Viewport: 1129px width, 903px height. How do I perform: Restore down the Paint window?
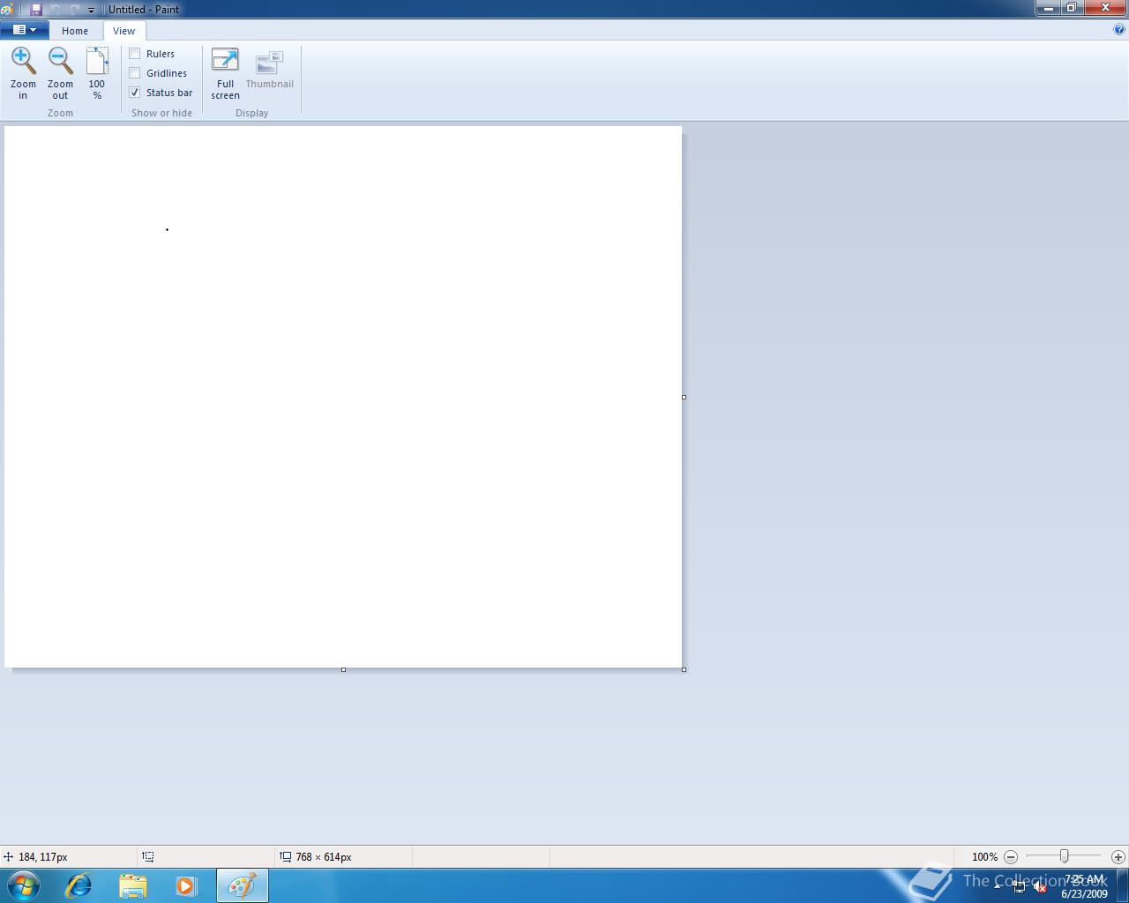pos(1072,8)
